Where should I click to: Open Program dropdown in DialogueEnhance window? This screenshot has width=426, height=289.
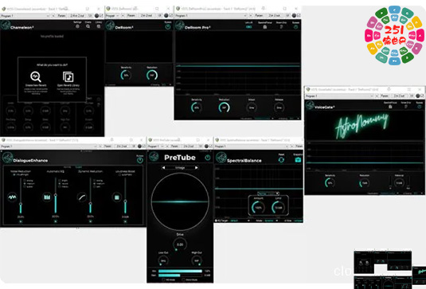click(49, 146)
